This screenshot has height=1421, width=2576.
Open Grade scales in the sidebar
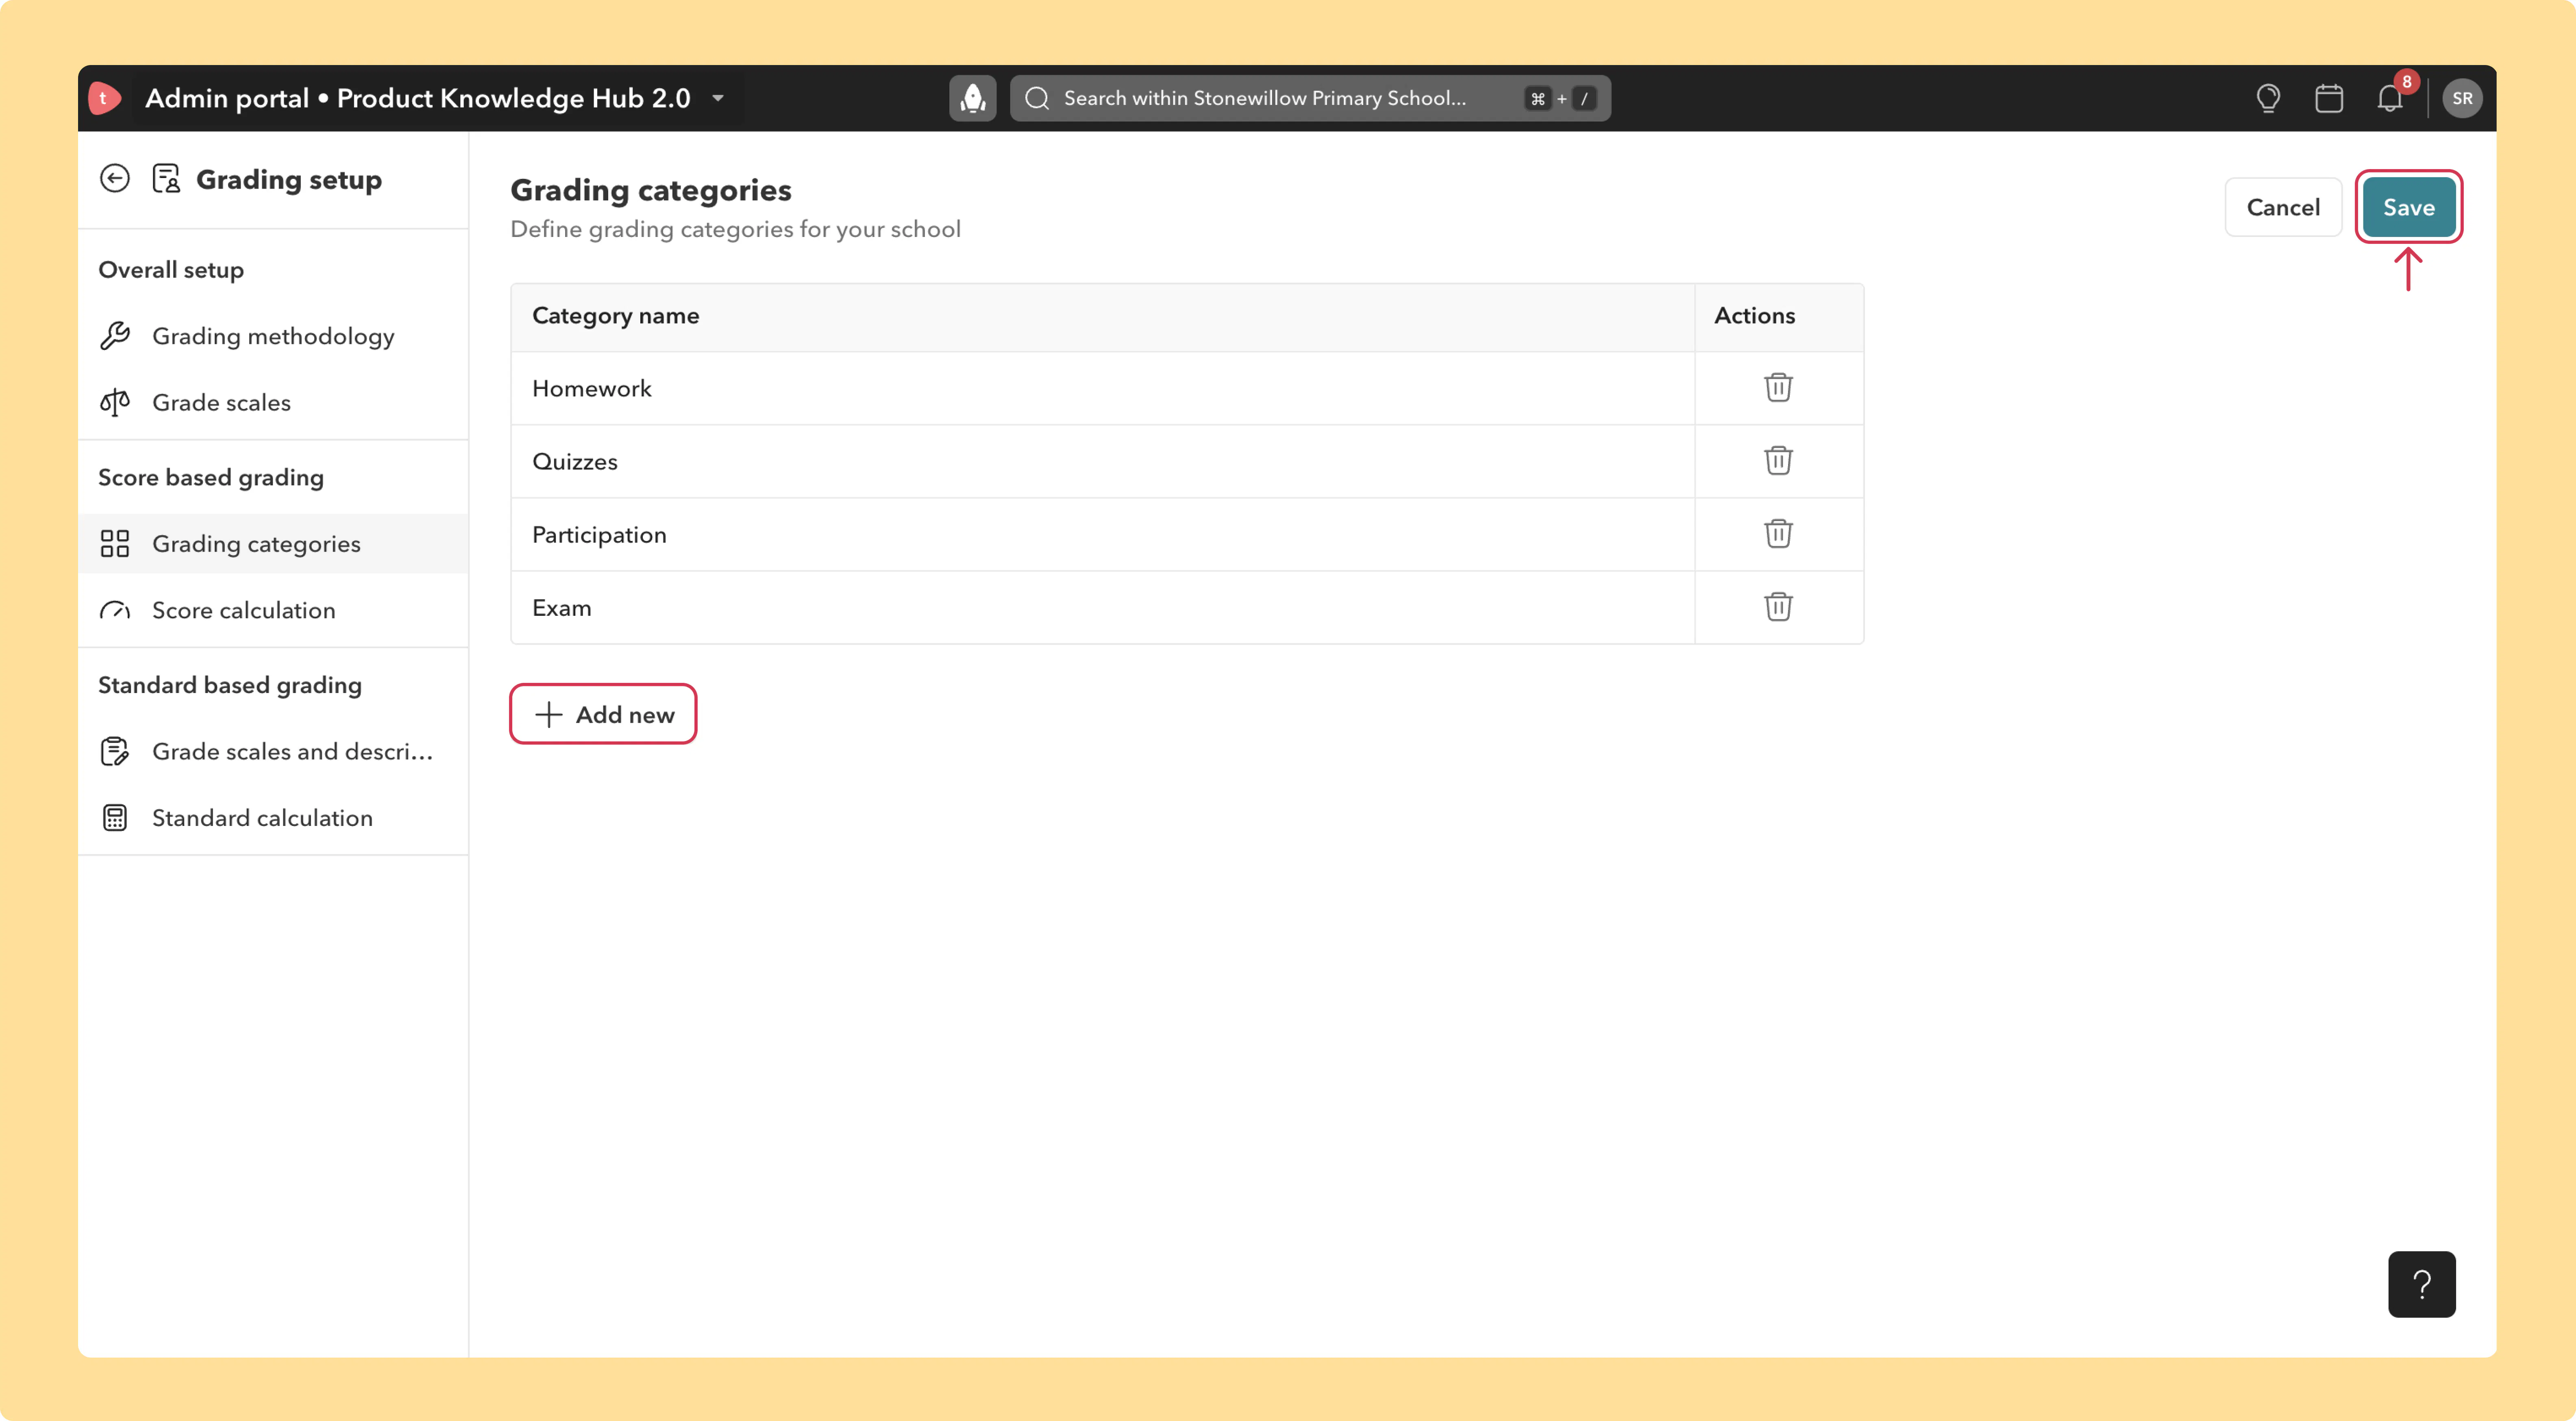coord(273,402)
